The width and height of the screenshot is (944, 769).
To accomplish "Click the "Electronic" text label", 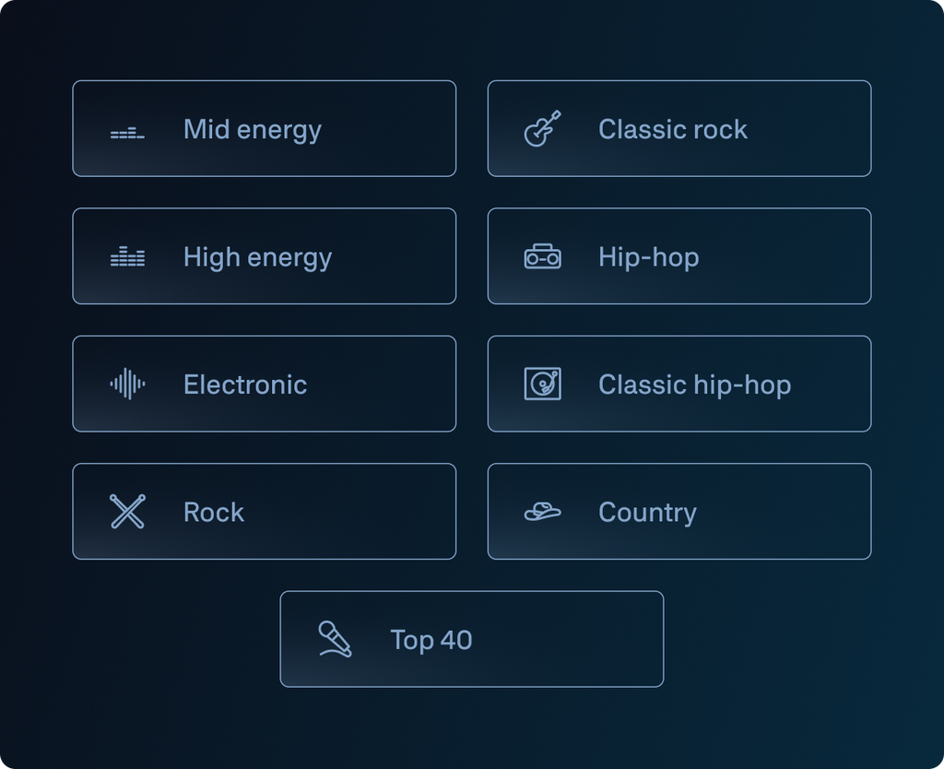I will (245, 384).
